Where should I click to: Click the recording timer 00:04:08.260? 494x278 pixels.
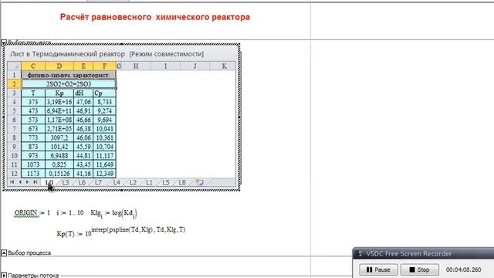463,270
